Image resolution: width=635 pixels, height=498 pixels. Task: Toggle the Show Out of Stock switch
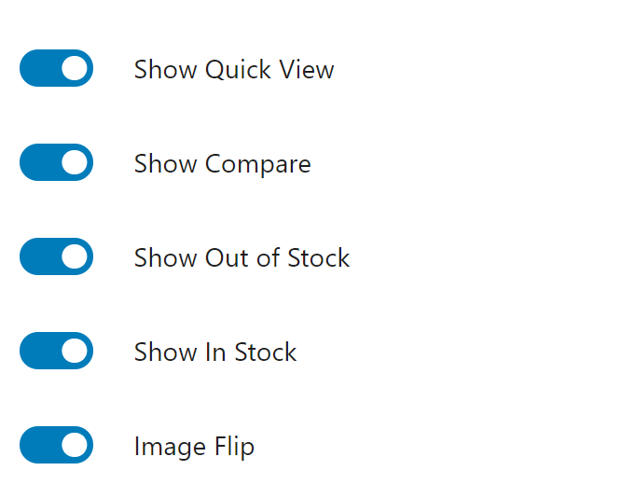(x=56, y=257)
